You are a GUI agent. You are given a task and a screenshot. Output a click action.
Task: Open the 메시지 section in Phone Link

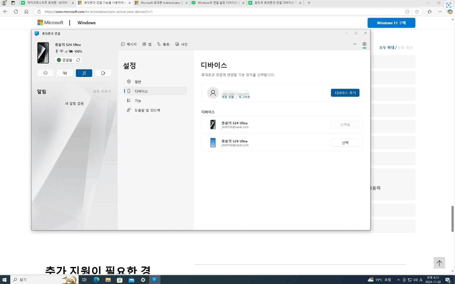129,44
